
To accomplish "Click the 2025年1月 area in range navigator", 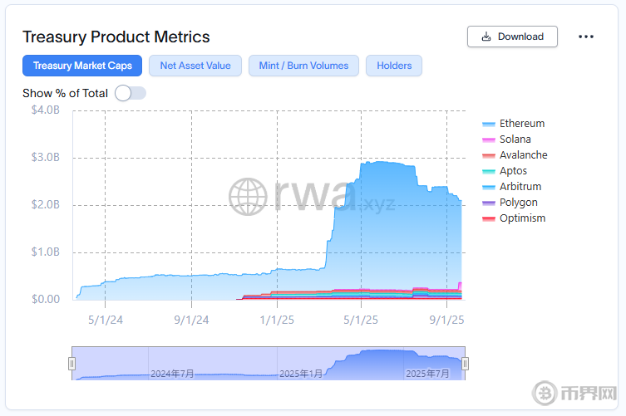I will click(300, 373).
